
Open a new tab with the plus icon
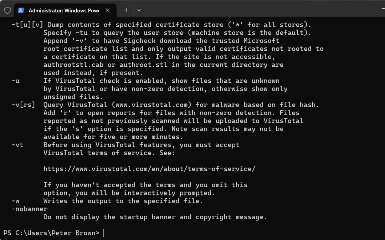click(x=126, y=10)
